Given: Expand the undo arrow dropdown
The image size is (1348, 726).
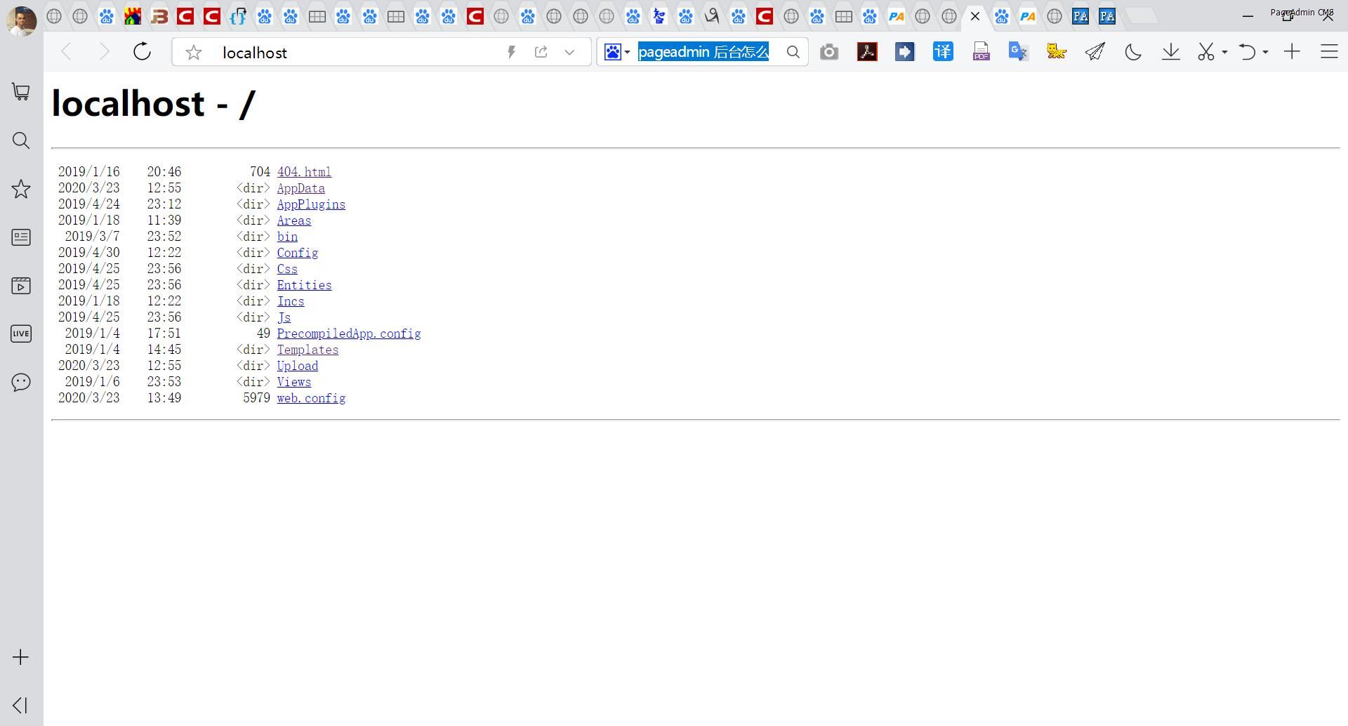Looking at the screenshot, I should pos(1265,52).
